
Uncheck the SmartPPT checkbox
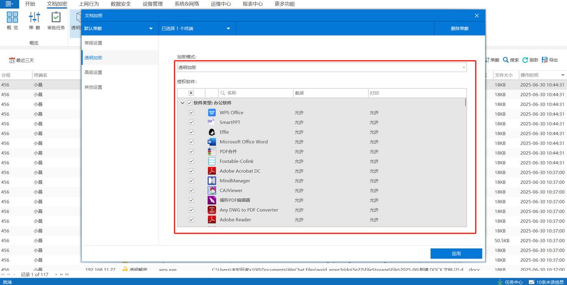pyautogui.click(x=191, y=122)
